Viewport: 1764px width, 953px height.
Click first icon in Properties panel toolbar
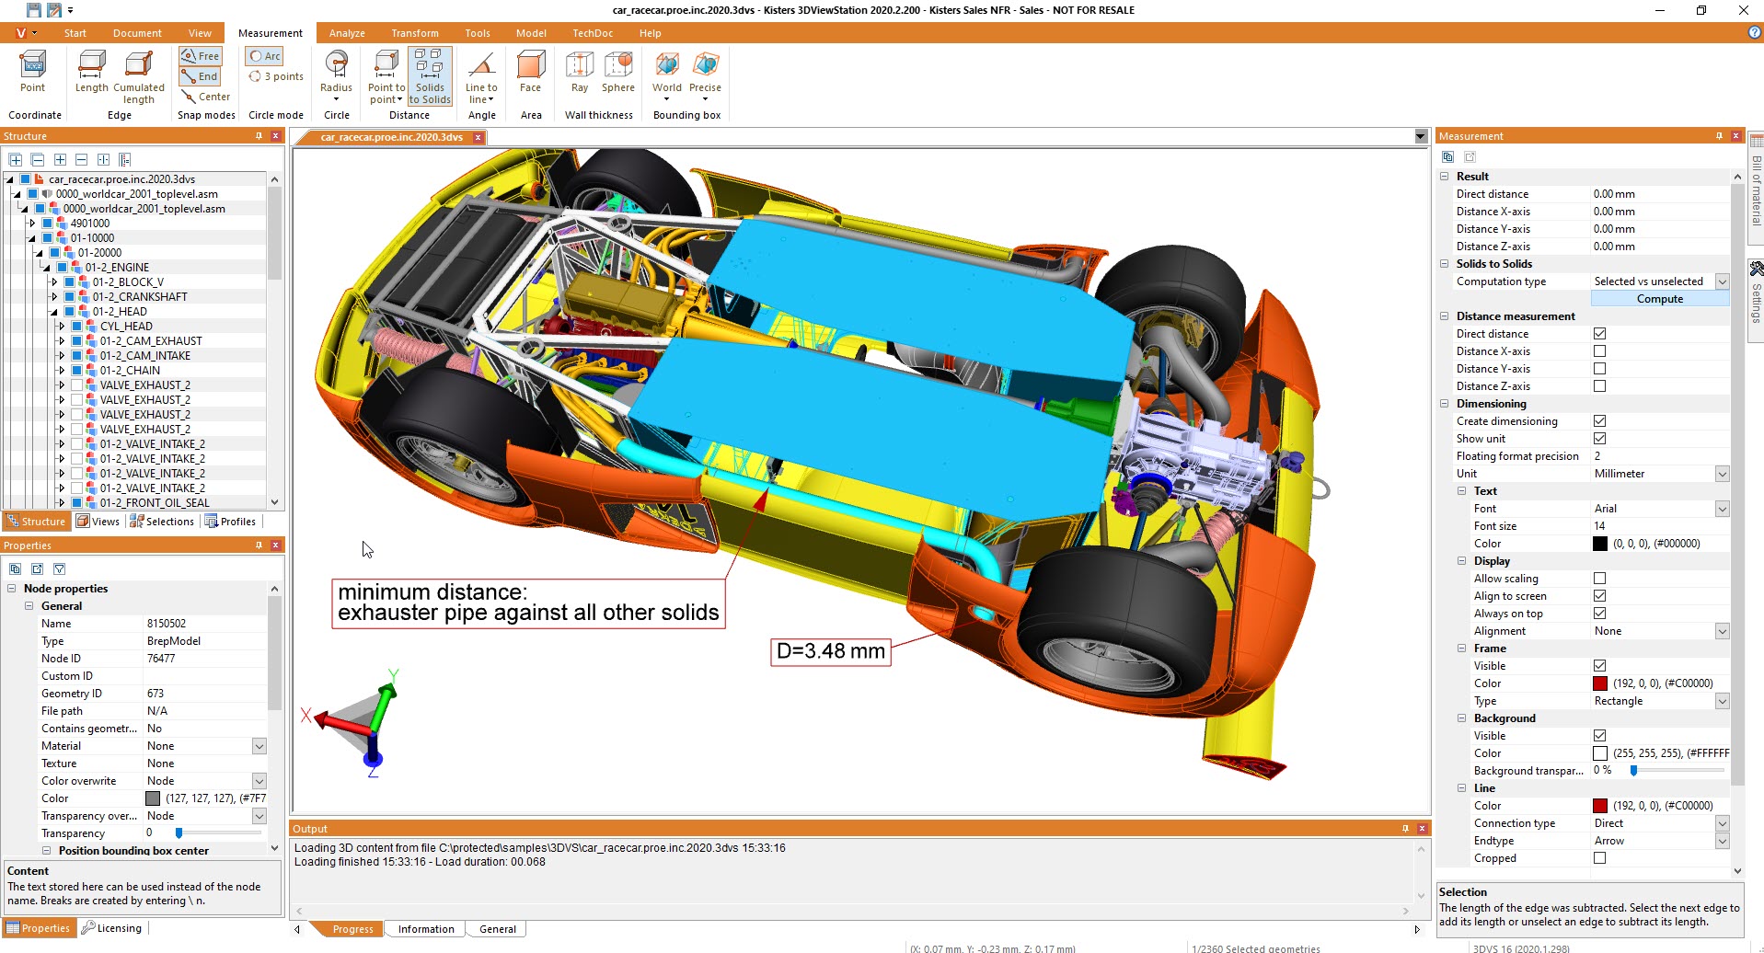coord(16,568)
